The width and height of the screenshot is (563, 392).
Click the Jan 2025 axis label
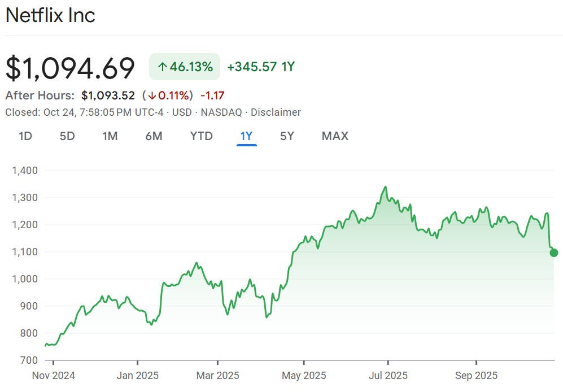tap(138, 376)
